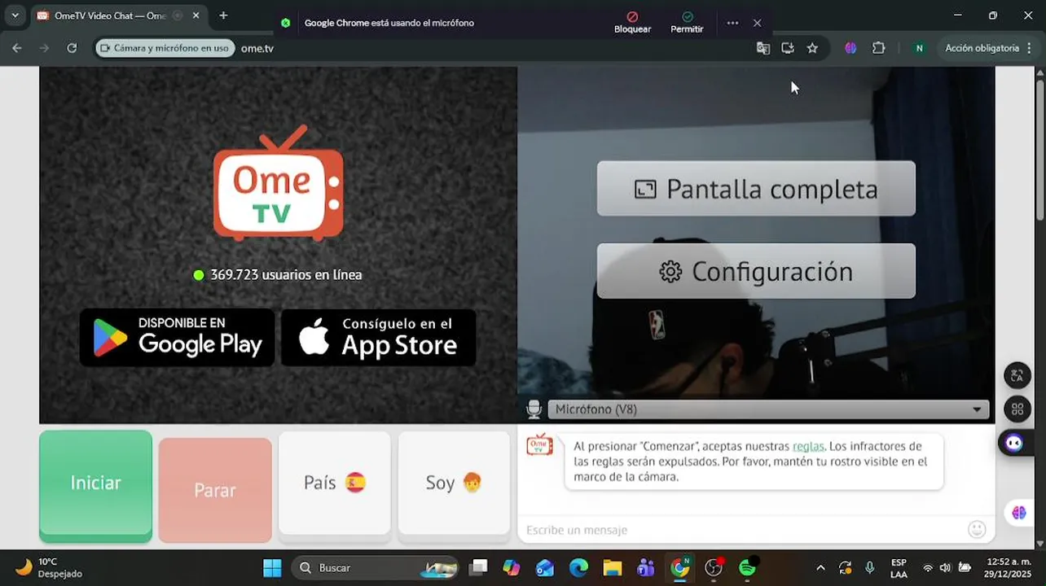This screenshot has width=1046, height=586.
Task: Reload the page
Action: coord(72,48)
